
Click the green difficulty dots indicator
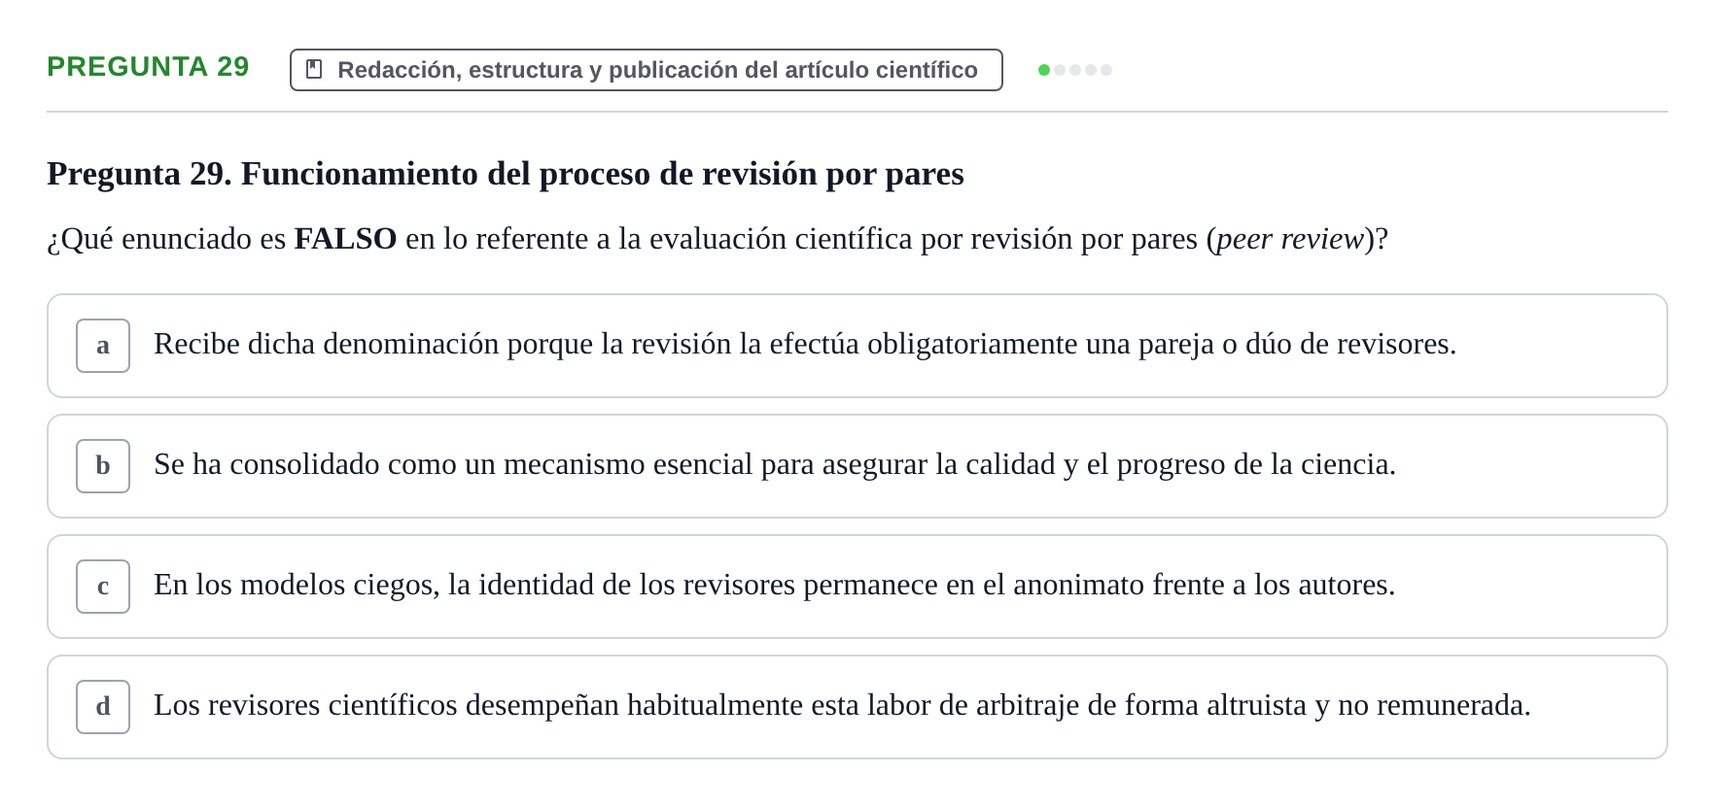(x=1075, y=70)
